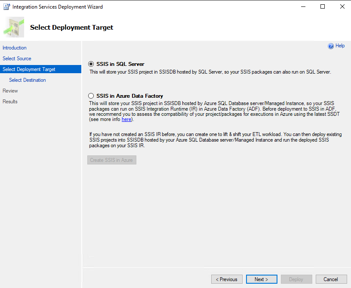Screen dimensions: 351x288
Task: Choose SSIS in Azure Data Factory option
Action: 91,96
